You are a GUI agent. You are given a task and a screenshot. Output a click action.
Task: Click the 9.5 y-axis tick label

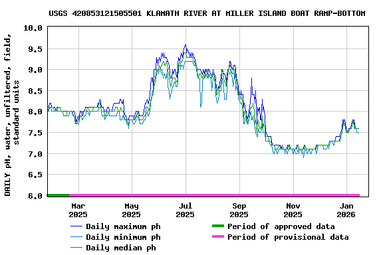35,48
